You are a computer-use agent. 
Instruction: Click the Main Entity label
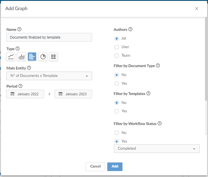(x=16, y=68)
